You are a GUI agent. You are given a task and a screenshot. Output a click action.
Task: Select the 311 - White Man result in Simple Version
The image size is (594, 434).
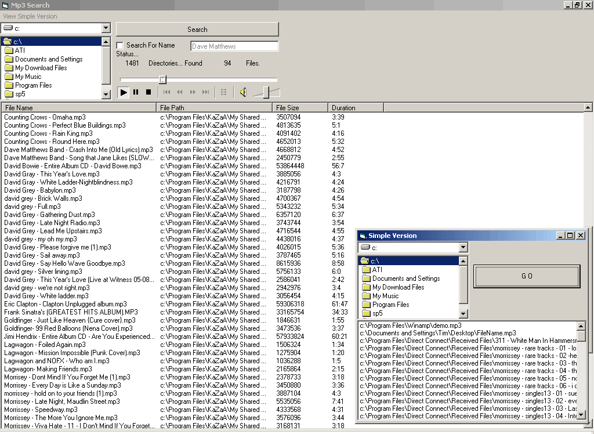tap(468, 341)
